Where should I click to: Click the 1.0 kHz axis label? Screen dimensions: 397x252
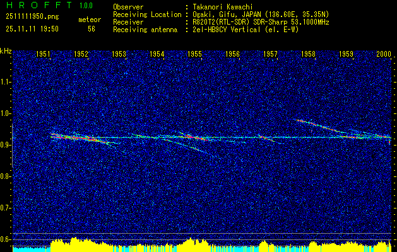[5, 113]
